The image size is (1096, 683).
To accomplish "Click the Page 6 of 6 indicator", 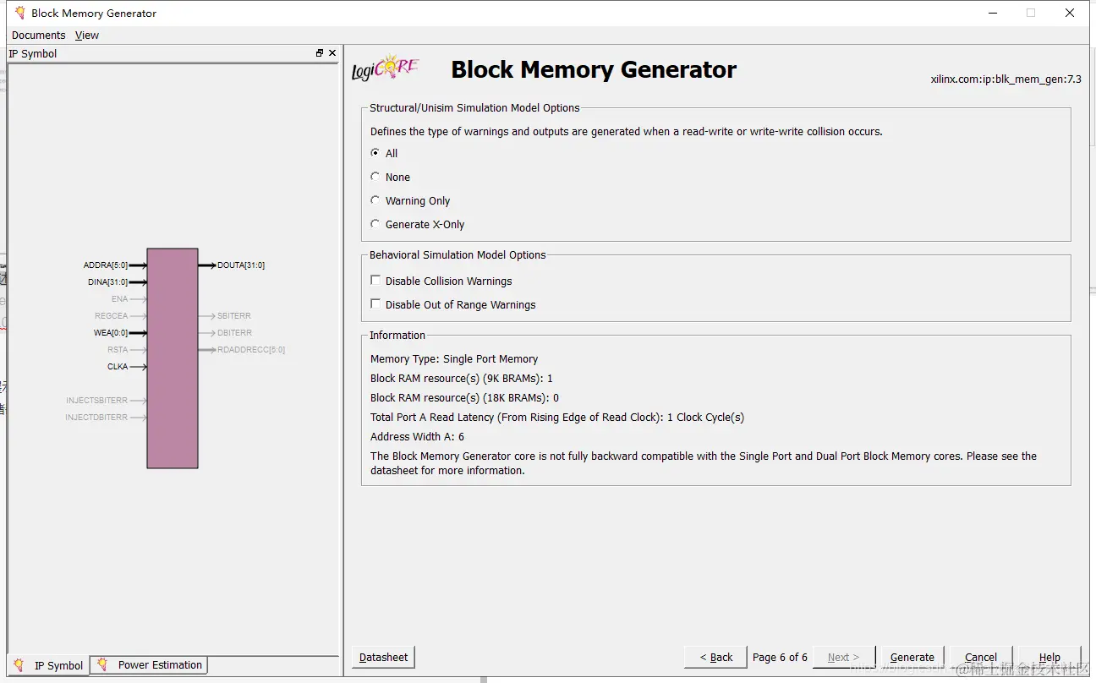I will click(780, 657).
